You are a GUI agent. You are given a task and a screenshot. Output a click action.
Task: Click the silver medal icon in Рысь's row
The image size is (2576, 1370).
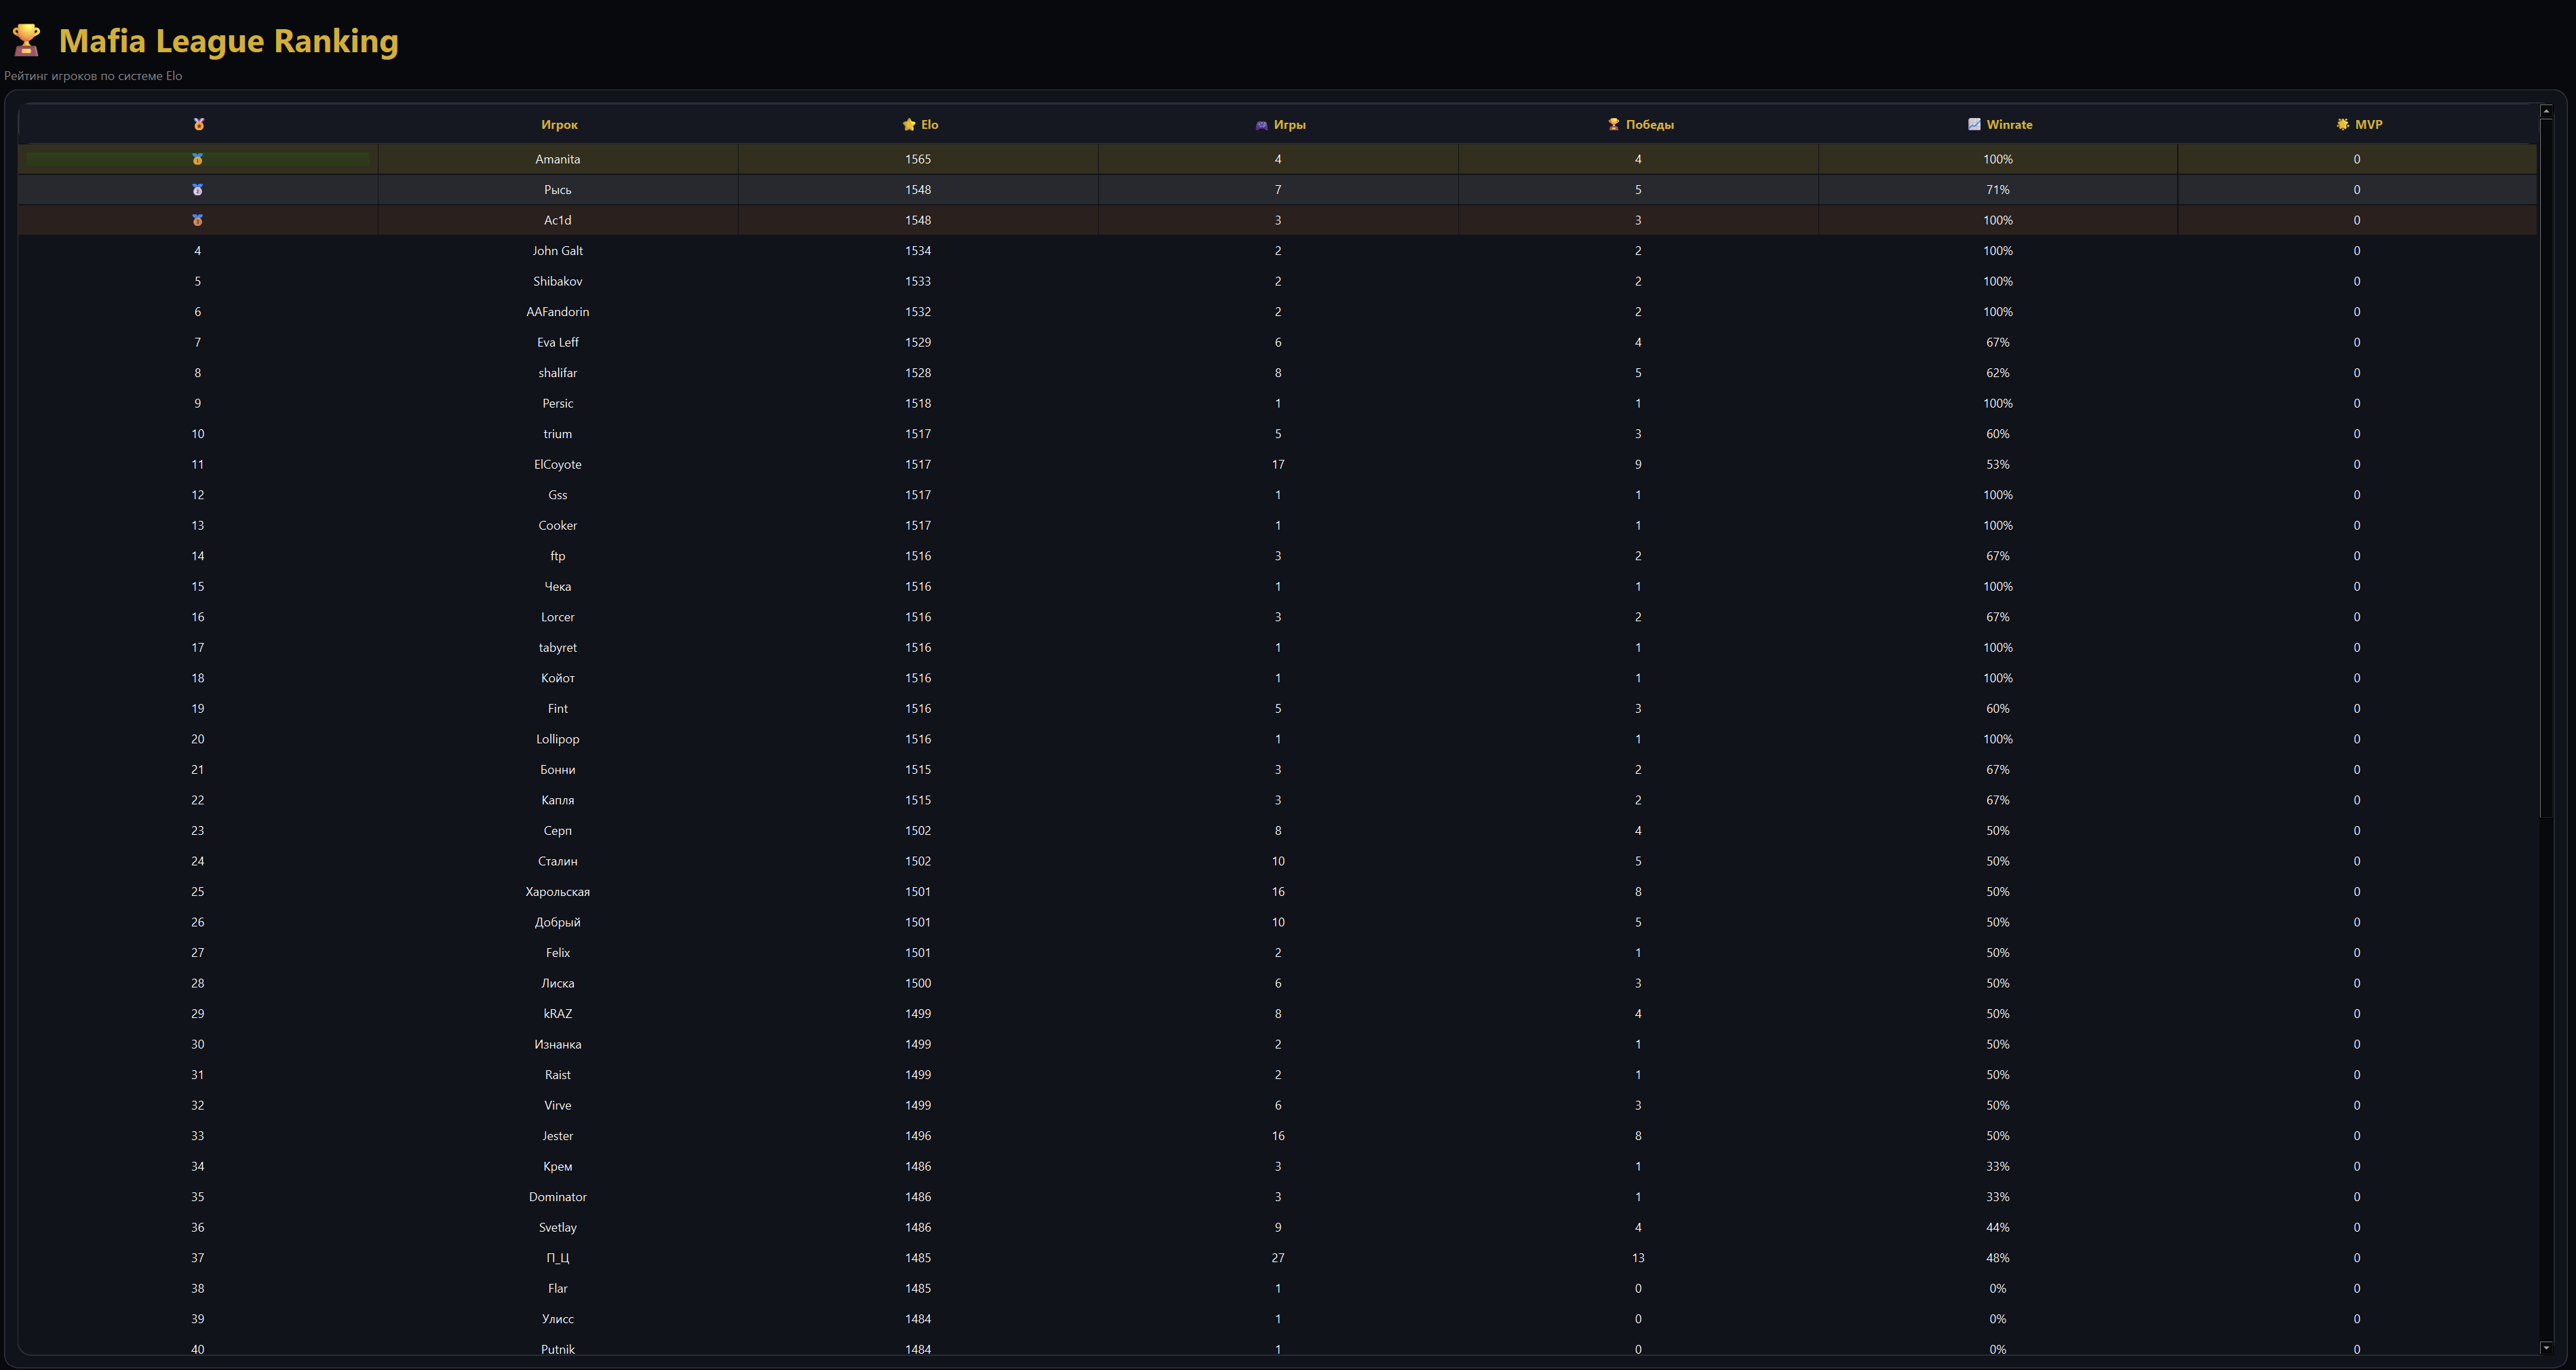point(197,190)
